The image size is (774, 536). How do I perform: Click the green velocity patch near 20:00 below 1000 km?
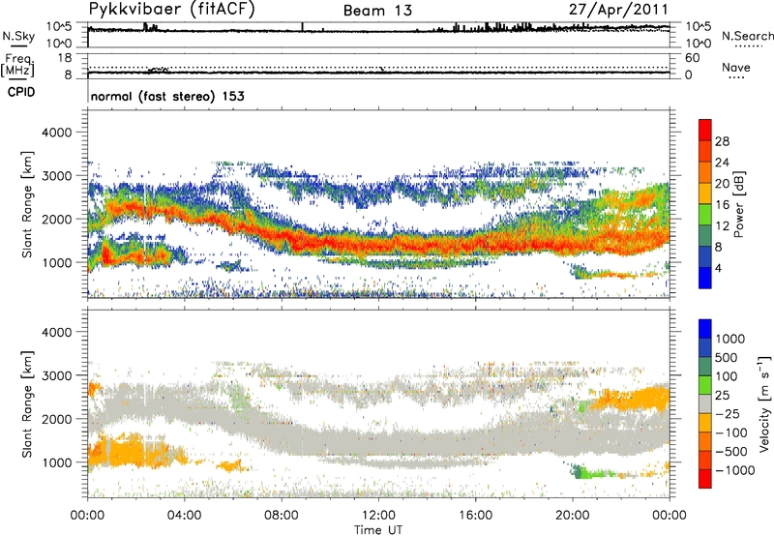tap(590, 474)
